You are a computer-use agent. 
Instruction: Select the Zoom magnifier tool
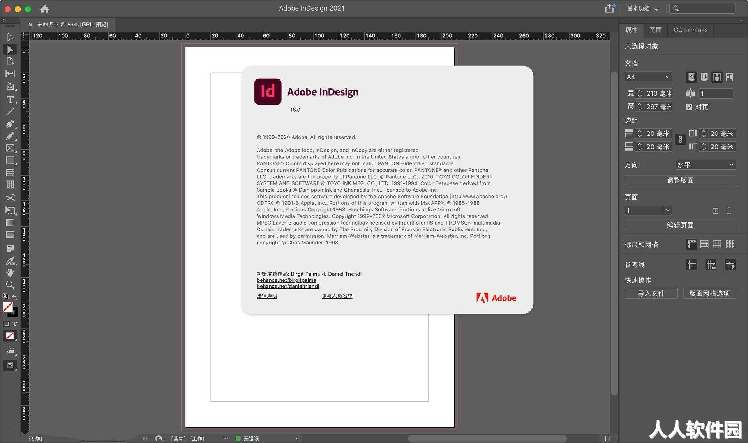[10, 285]
